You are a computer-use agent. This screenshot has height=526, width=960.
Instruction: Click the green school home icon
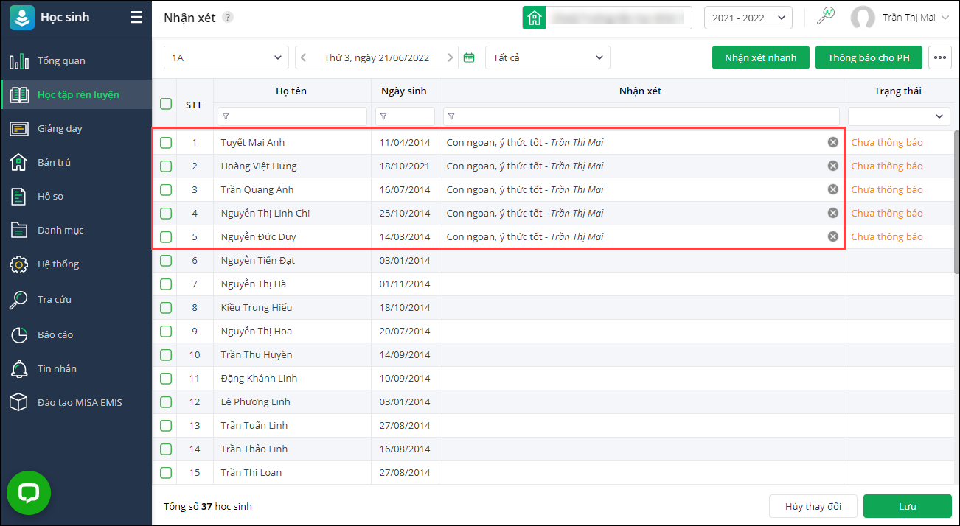tap(535, 18)
